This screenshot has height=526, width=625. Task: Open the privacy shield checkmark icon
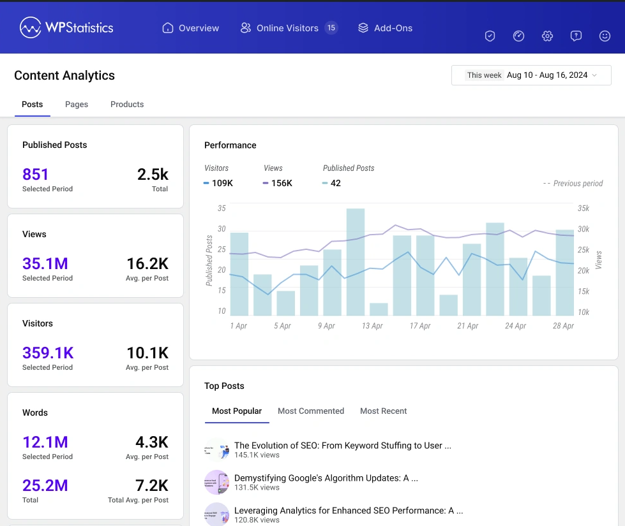(490, 36)
